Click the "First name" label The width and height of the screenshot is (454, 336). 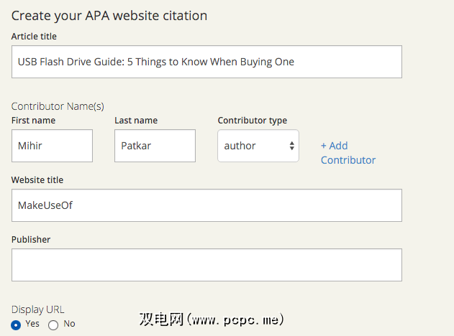point(33,121)
